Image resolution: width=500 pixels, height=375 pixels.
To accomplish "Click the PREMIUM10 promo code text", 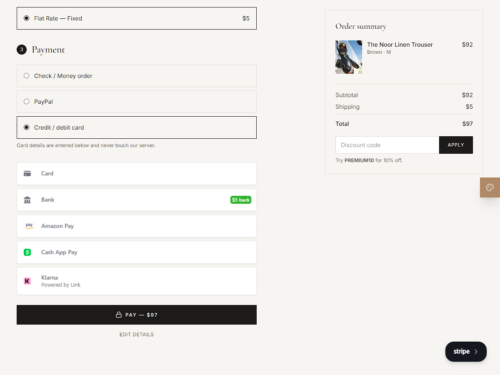I will [359, 160].
